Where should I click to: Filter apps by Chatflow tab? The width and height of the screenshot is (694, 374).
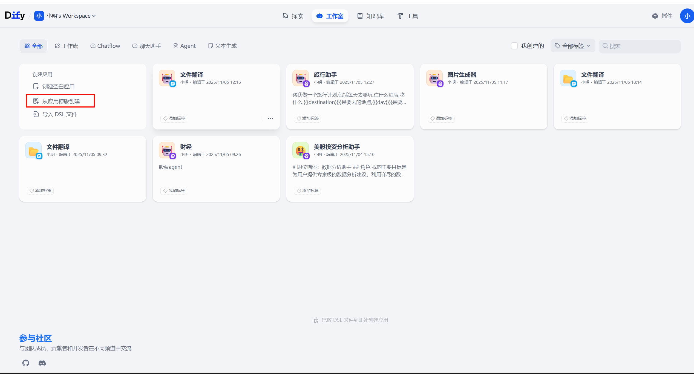point(105,46)
